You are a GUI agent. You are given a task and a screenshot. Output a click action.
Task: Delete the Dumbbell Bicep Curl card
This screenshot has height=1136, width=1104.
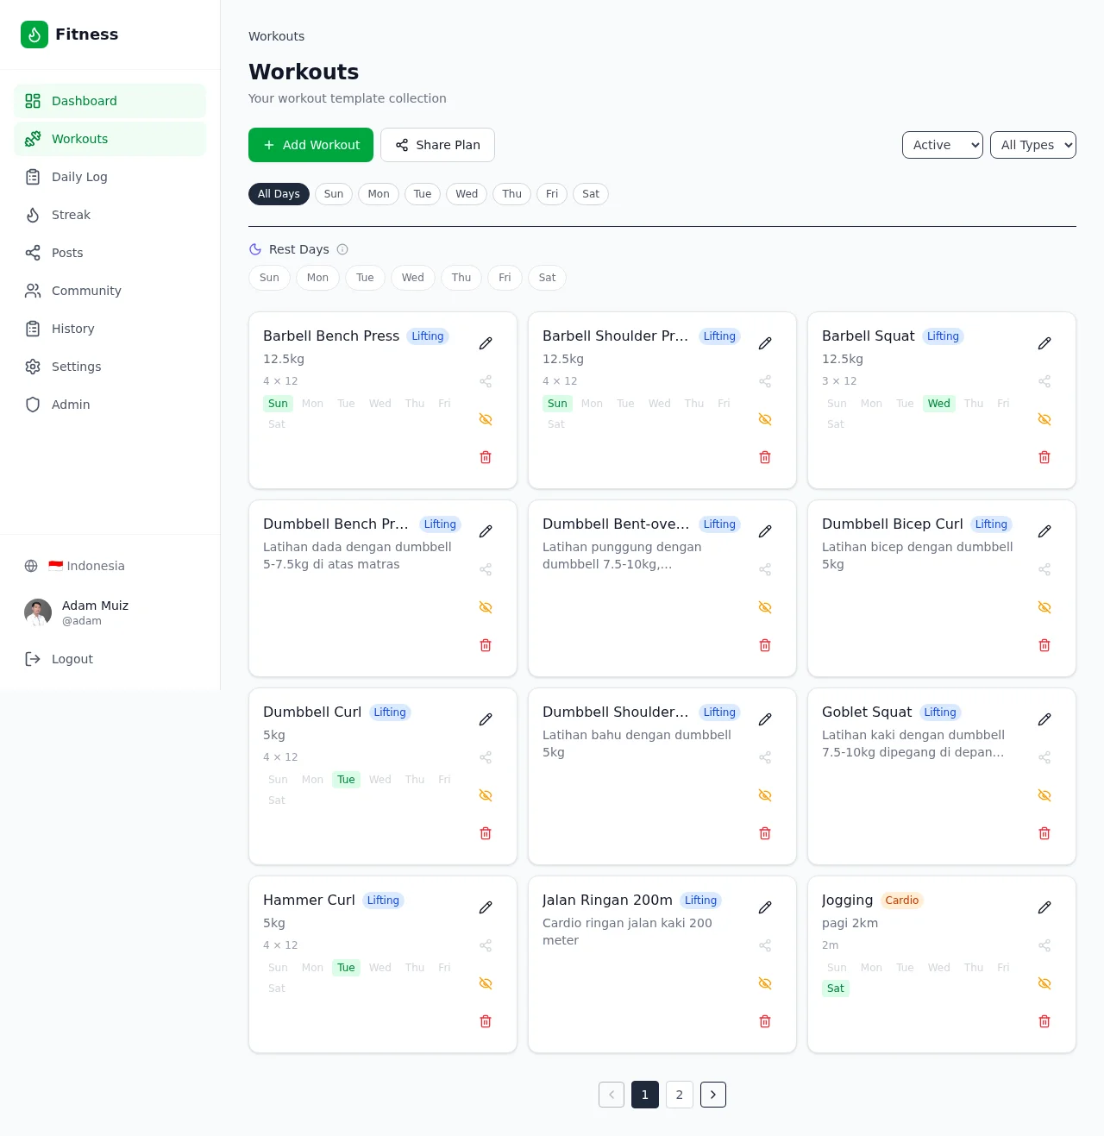[1044, 645]
